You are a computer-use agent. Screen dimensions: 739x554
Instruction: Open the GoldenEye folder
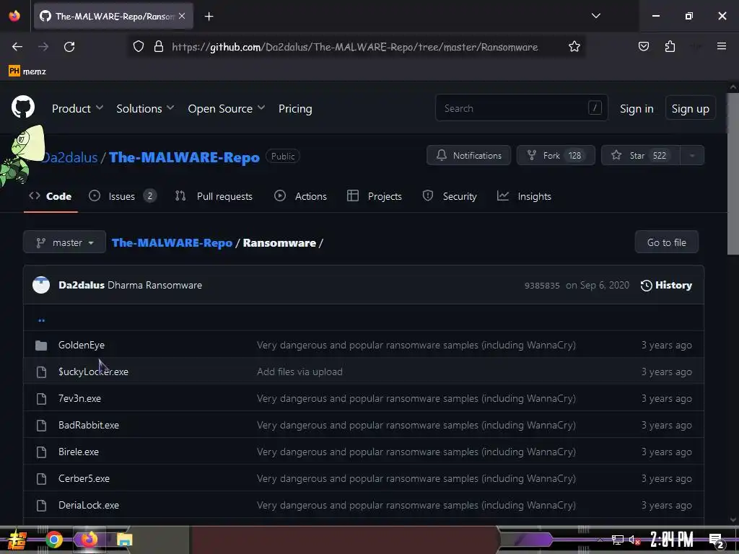coord(82,345)
